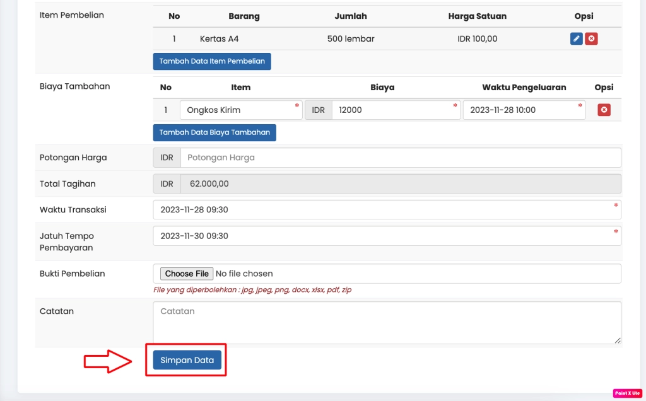Open the Choose File picker
The image size is (646, 401).
coord(187,274)
